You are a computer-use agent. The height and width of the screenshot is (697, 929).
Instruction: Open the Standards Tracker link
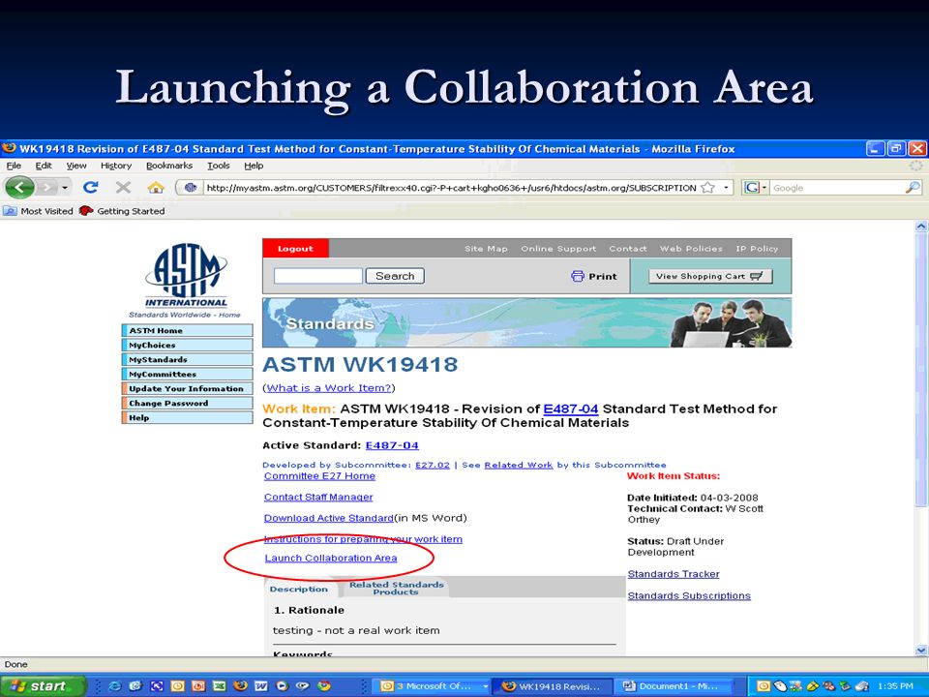[674, 574]
